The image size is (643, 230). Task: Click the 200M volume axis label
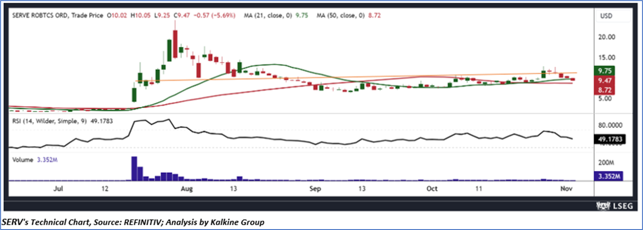(607, 162)
